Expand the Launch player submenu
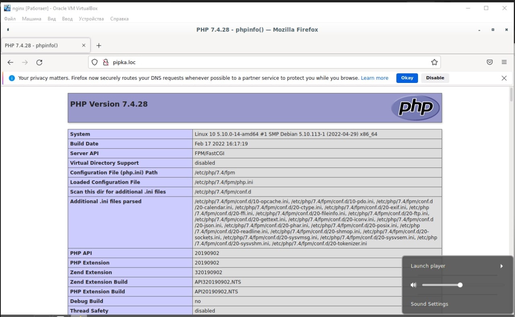This screenshot has width=515, height=317. point(501,266)
